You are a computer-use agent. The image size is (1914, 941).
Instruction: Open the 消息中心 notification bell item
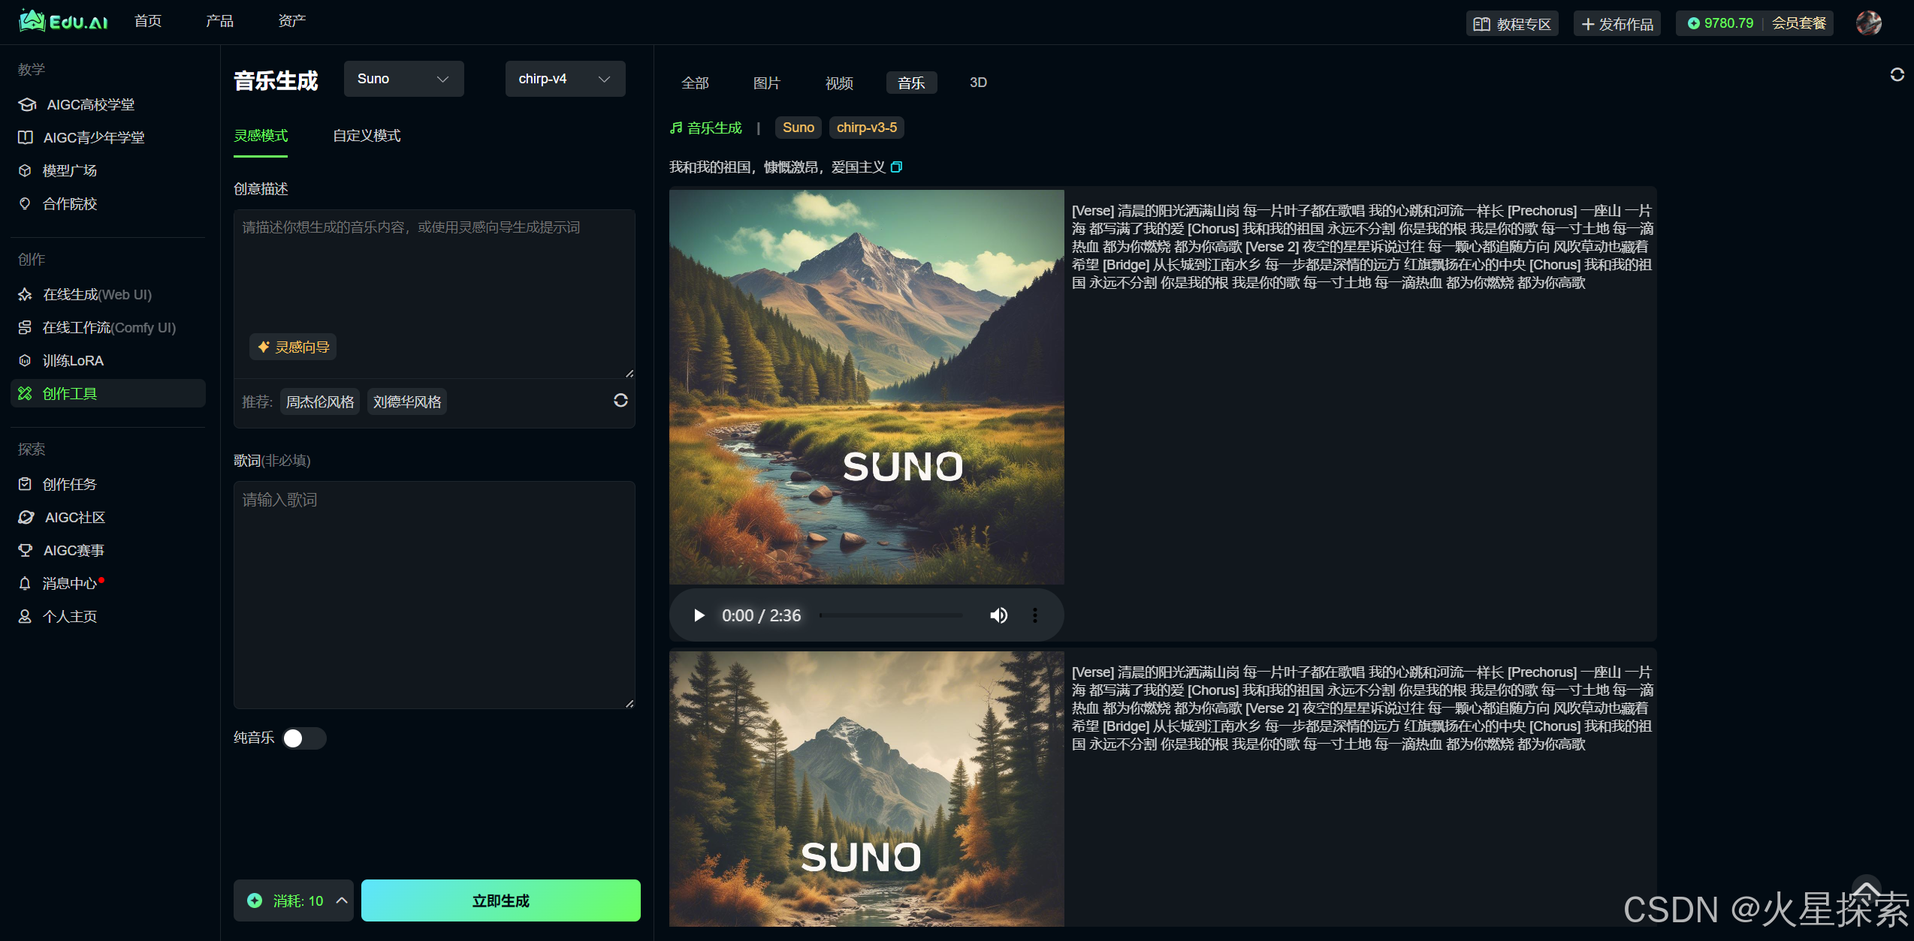(x=70, y=583)
